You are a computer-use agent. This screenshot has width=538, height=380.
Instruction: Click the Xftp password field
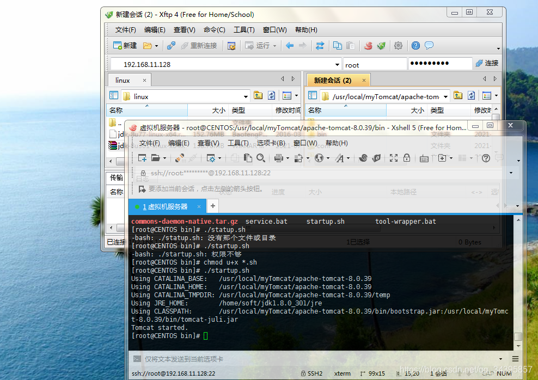(440, 64)
